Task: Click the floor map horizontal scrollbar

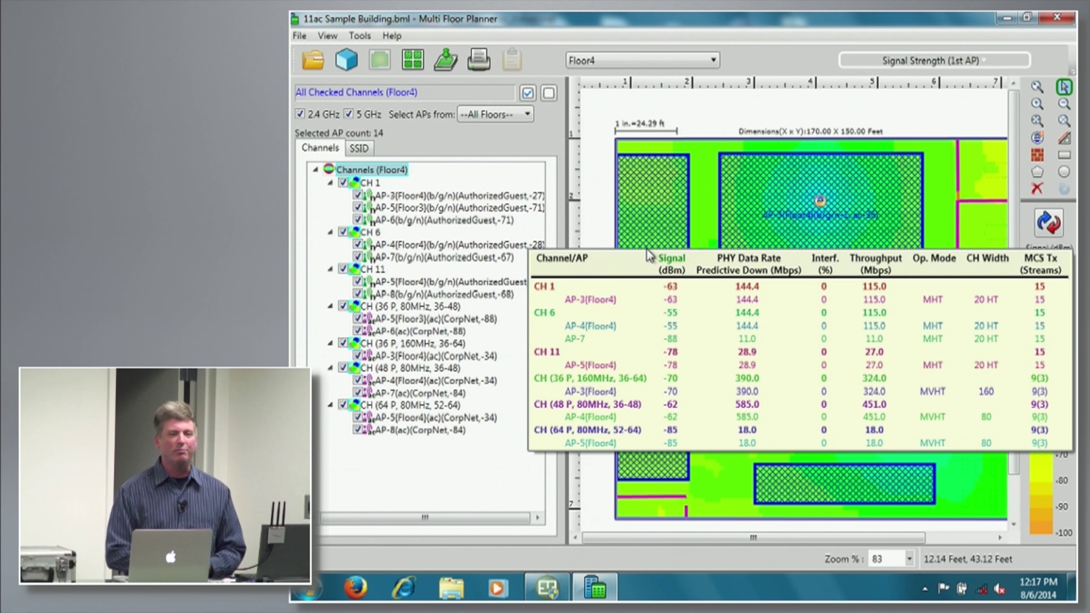Action: pos(753,538)
